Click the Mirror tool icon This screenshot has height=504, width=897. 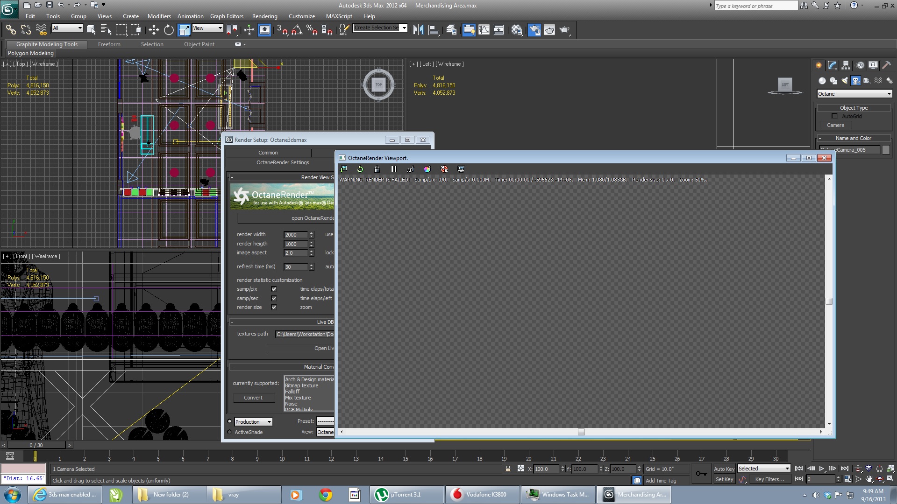(x=418, y=30)
